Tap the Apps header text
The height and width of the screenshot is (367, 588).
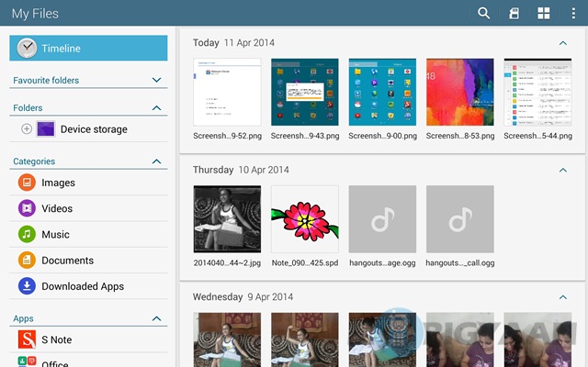[23, 318]
